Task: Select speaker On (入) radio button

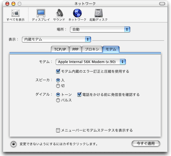Action: pyautogui.click(x=58, y=80)
